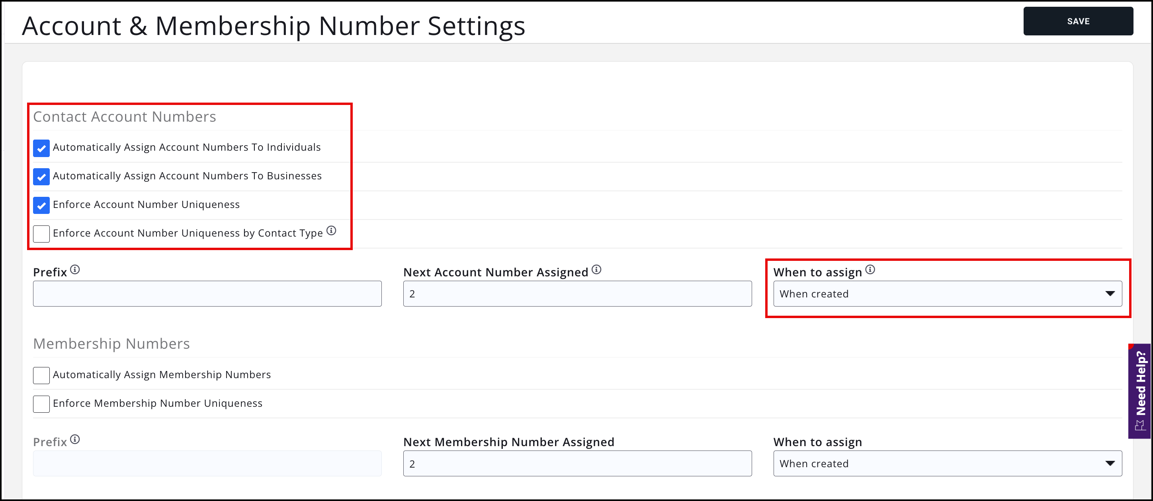Image resolution: width=1153 pixels, height=501 pixels.
Task: Open the account When to assign dropdown
Action: 948,293
